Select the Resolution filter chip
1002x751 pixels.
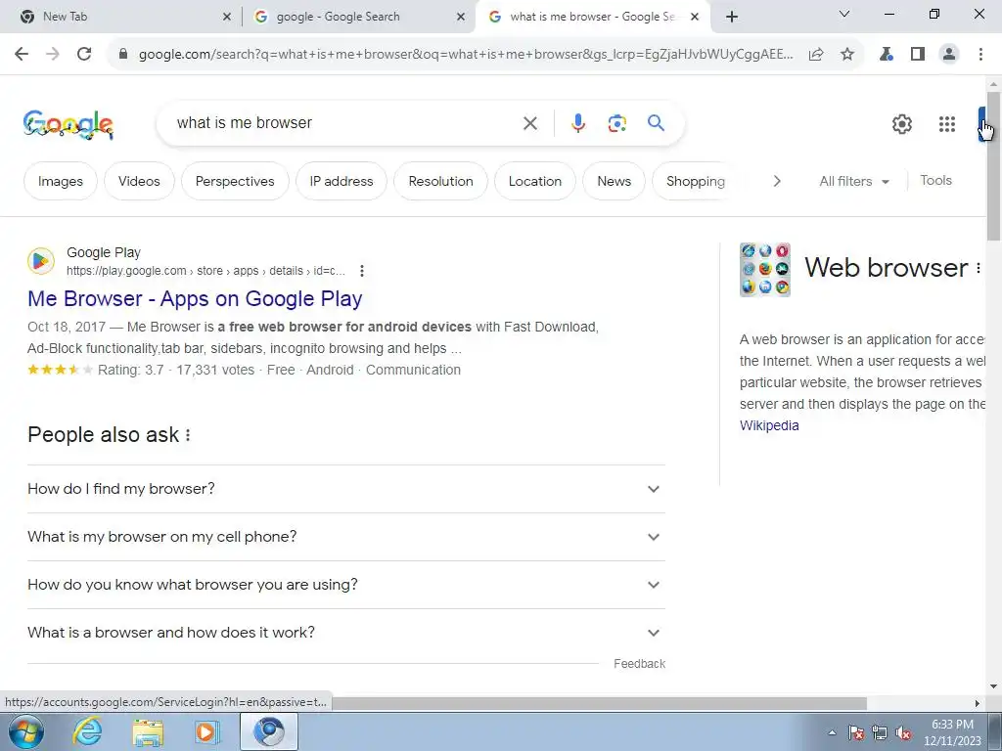click(x=441, y=181)
